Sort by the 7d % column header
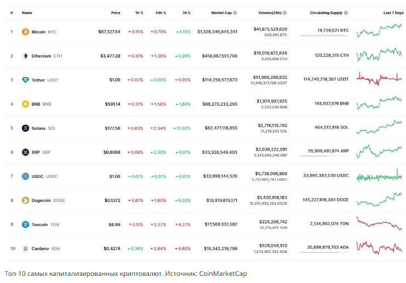This screenshot has height=283, width=406. pyautogui.click(x=186, y=13)
